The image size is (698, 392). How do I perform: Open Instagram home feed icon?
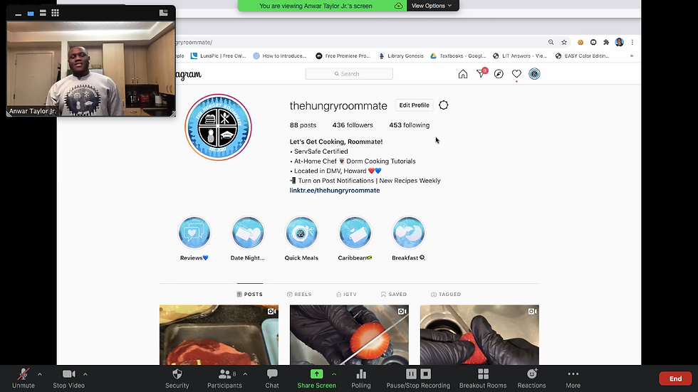(463, 74)
